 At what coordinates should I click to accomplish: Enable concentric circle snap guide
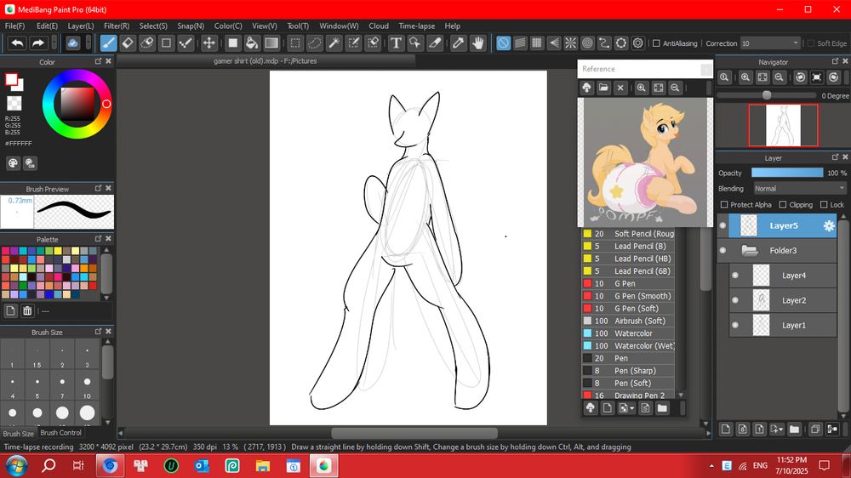587,43
